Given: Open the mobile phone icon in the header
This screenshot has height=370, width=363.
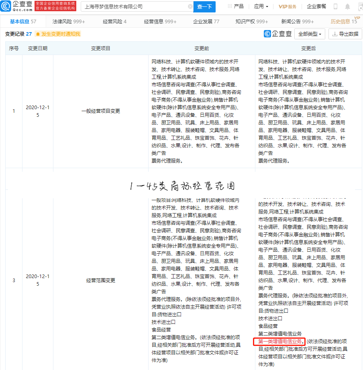Looking at the screenshot, I should (x=335, y=6).
